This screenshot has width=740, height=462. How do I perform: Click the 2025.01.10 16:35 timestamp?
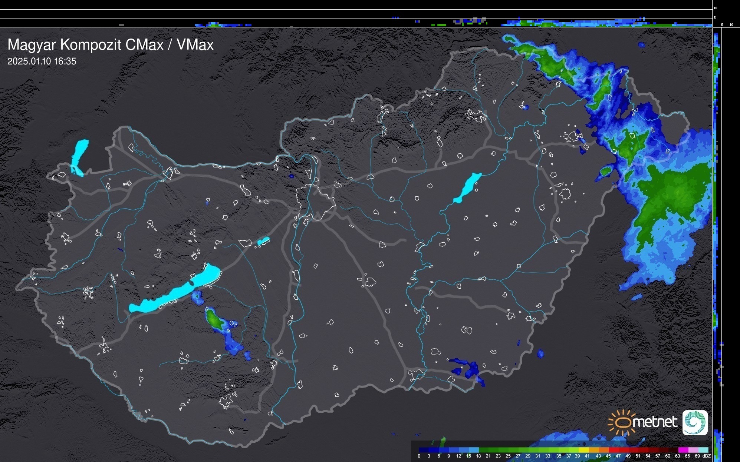(42, 61)
